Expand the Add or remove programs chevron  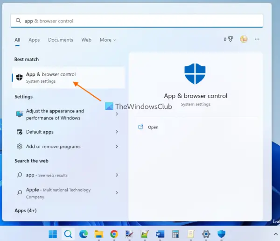[x=117, y=147]
